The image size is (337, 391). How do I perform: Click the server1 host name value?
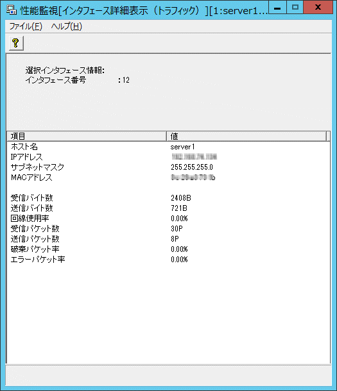point(182,147)
